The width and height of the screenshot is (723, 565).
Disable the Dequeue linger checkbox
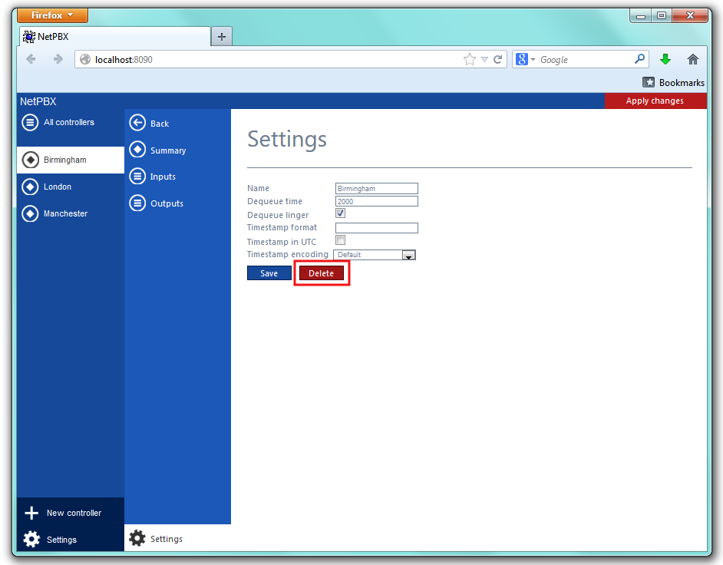click(341, 213)
